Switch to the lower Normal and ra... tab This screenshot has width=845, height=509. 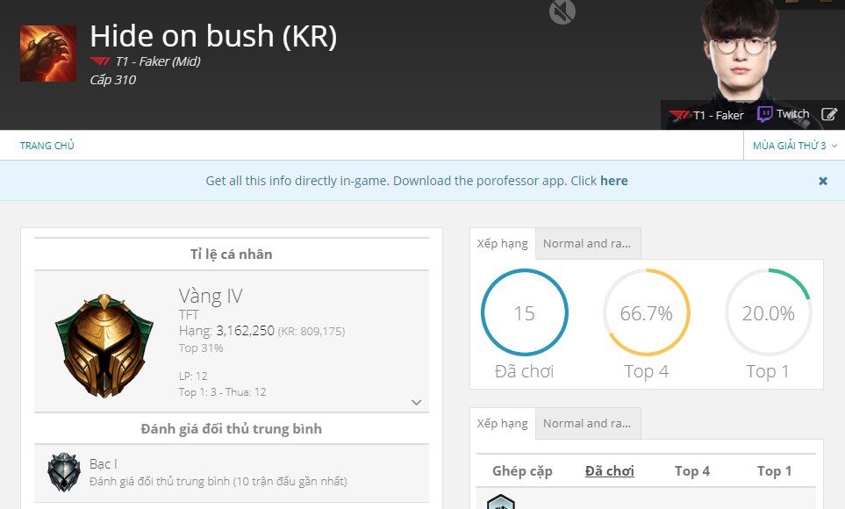587,424
